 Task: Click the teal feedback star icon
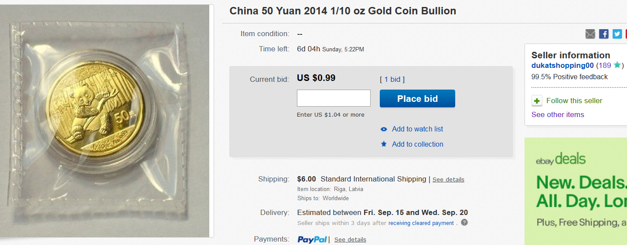click(617, 65)
